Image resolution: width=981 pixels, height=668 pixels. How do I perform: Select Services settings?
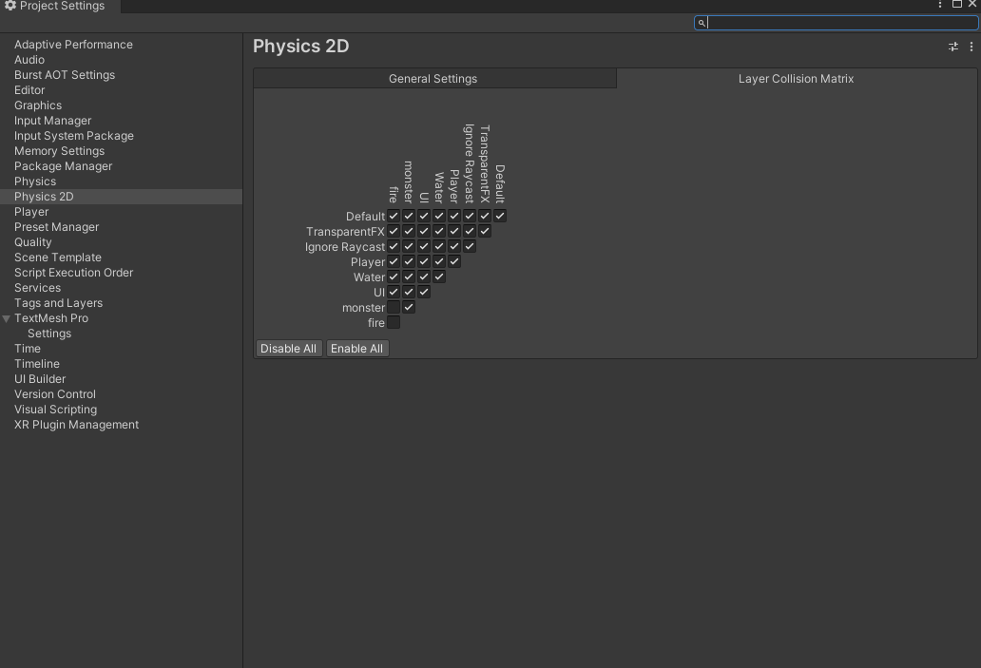tap(37, 288)
